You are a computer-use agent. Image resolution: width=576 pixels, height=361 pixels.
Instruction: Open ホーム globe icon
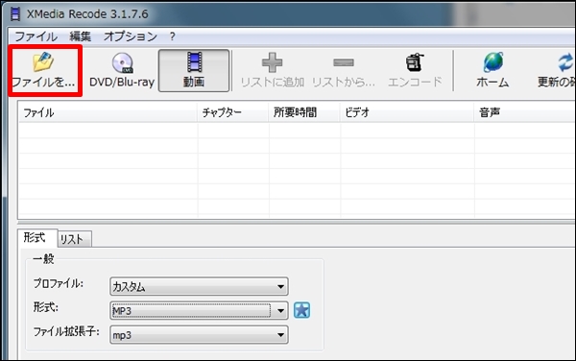pos(493,62)
